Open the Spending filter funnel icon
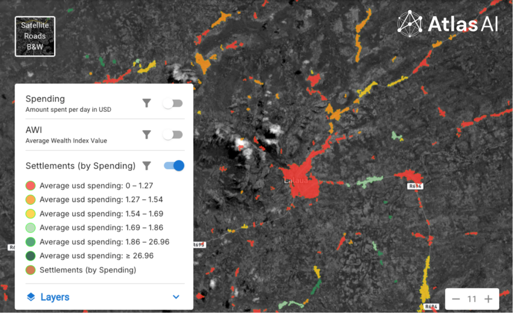This screenshot has height=313, width=513. [x=146, y=103]
